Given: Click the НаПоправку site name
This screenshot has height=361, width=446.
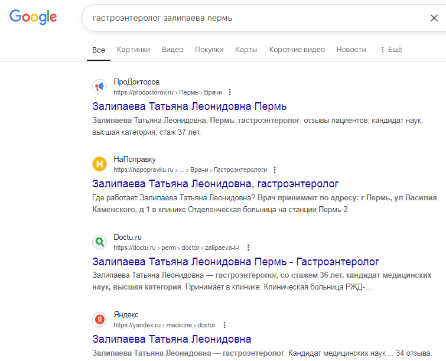Looking at the screenshot, I should [135, 160].
